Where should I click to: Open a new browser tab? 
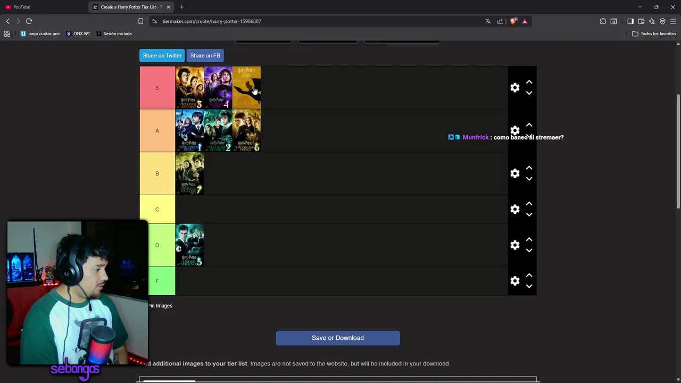pos(181,7)
